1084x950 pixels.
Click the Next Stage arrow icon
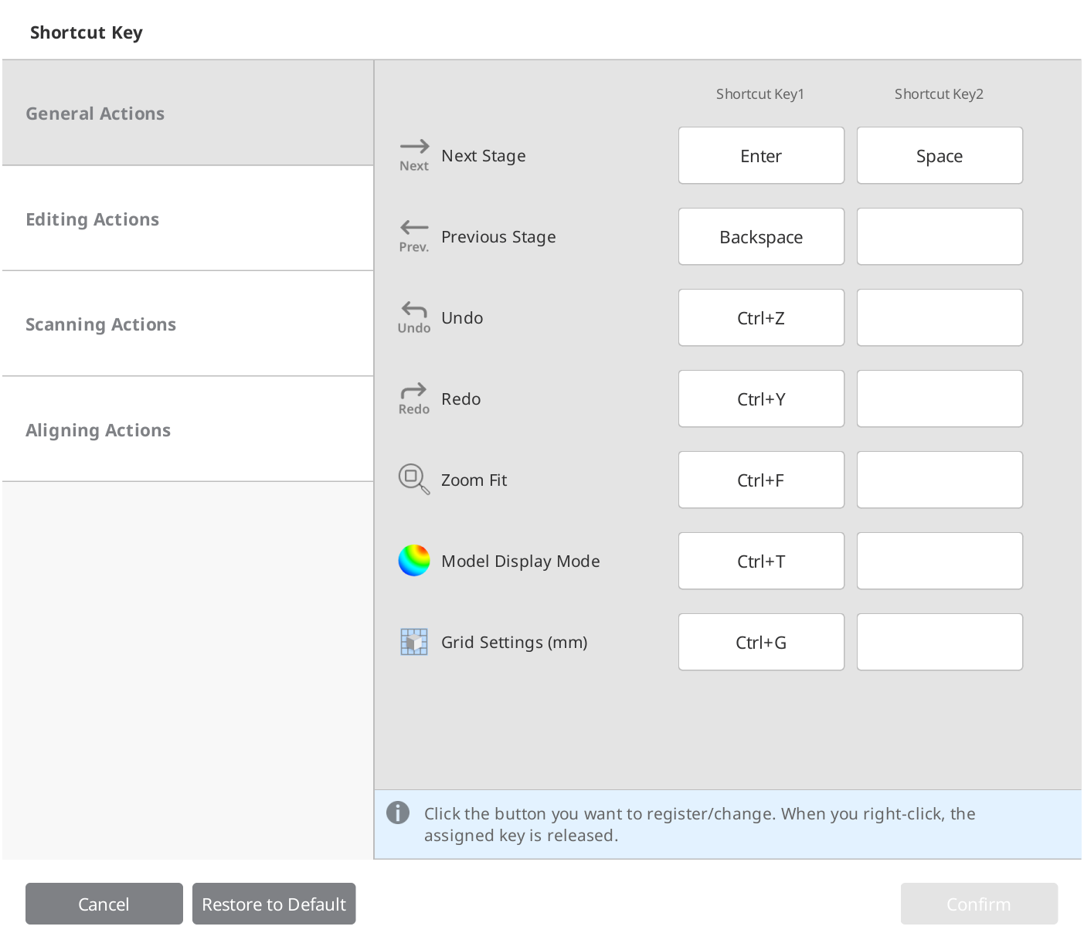[414, 151]
